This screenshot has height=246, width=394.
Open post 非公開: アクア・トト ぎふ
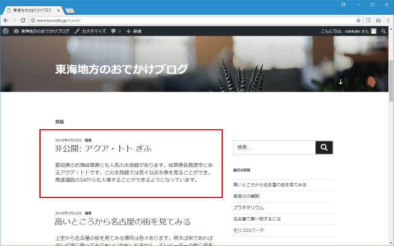coord(103,149)
